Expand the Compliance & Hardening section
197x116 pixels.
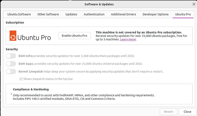click(x=11, y=94)
